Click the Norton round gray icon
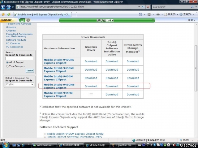 point(28,20)
